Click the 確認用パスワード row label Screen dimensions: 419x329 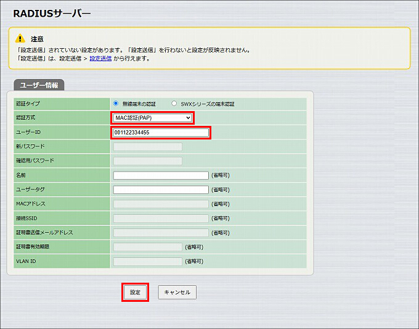35,160
